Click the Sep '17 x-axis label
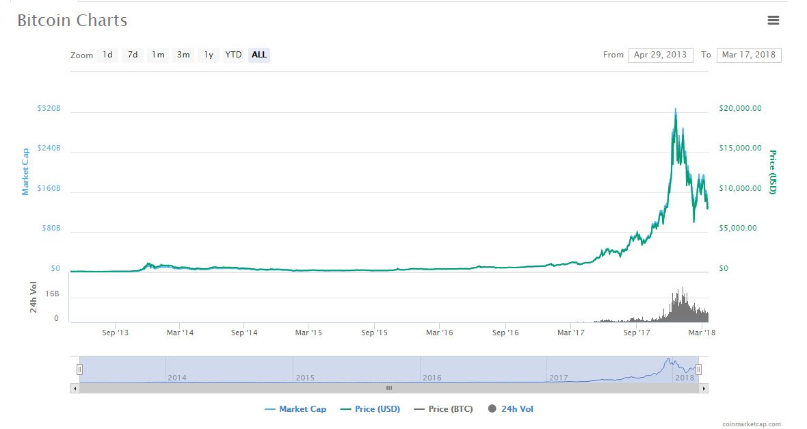This screenshot has width=807, height=429. 637,333
